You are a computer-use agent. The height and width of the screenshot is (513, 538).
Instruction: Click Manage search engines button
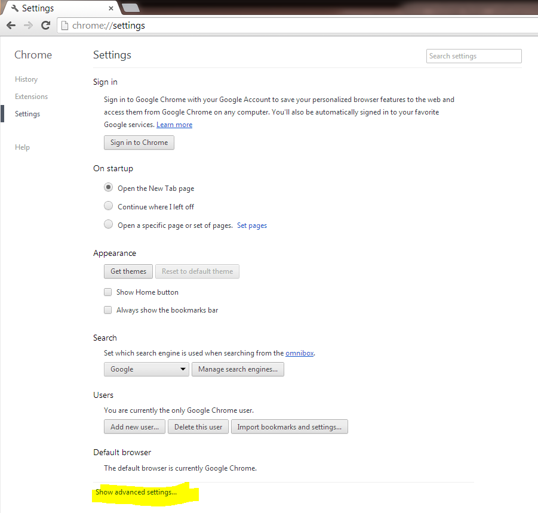coord(238,369)
